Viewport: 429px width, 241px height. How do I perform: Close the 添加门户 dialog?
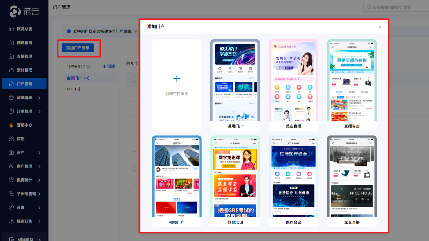coord(380,27)
